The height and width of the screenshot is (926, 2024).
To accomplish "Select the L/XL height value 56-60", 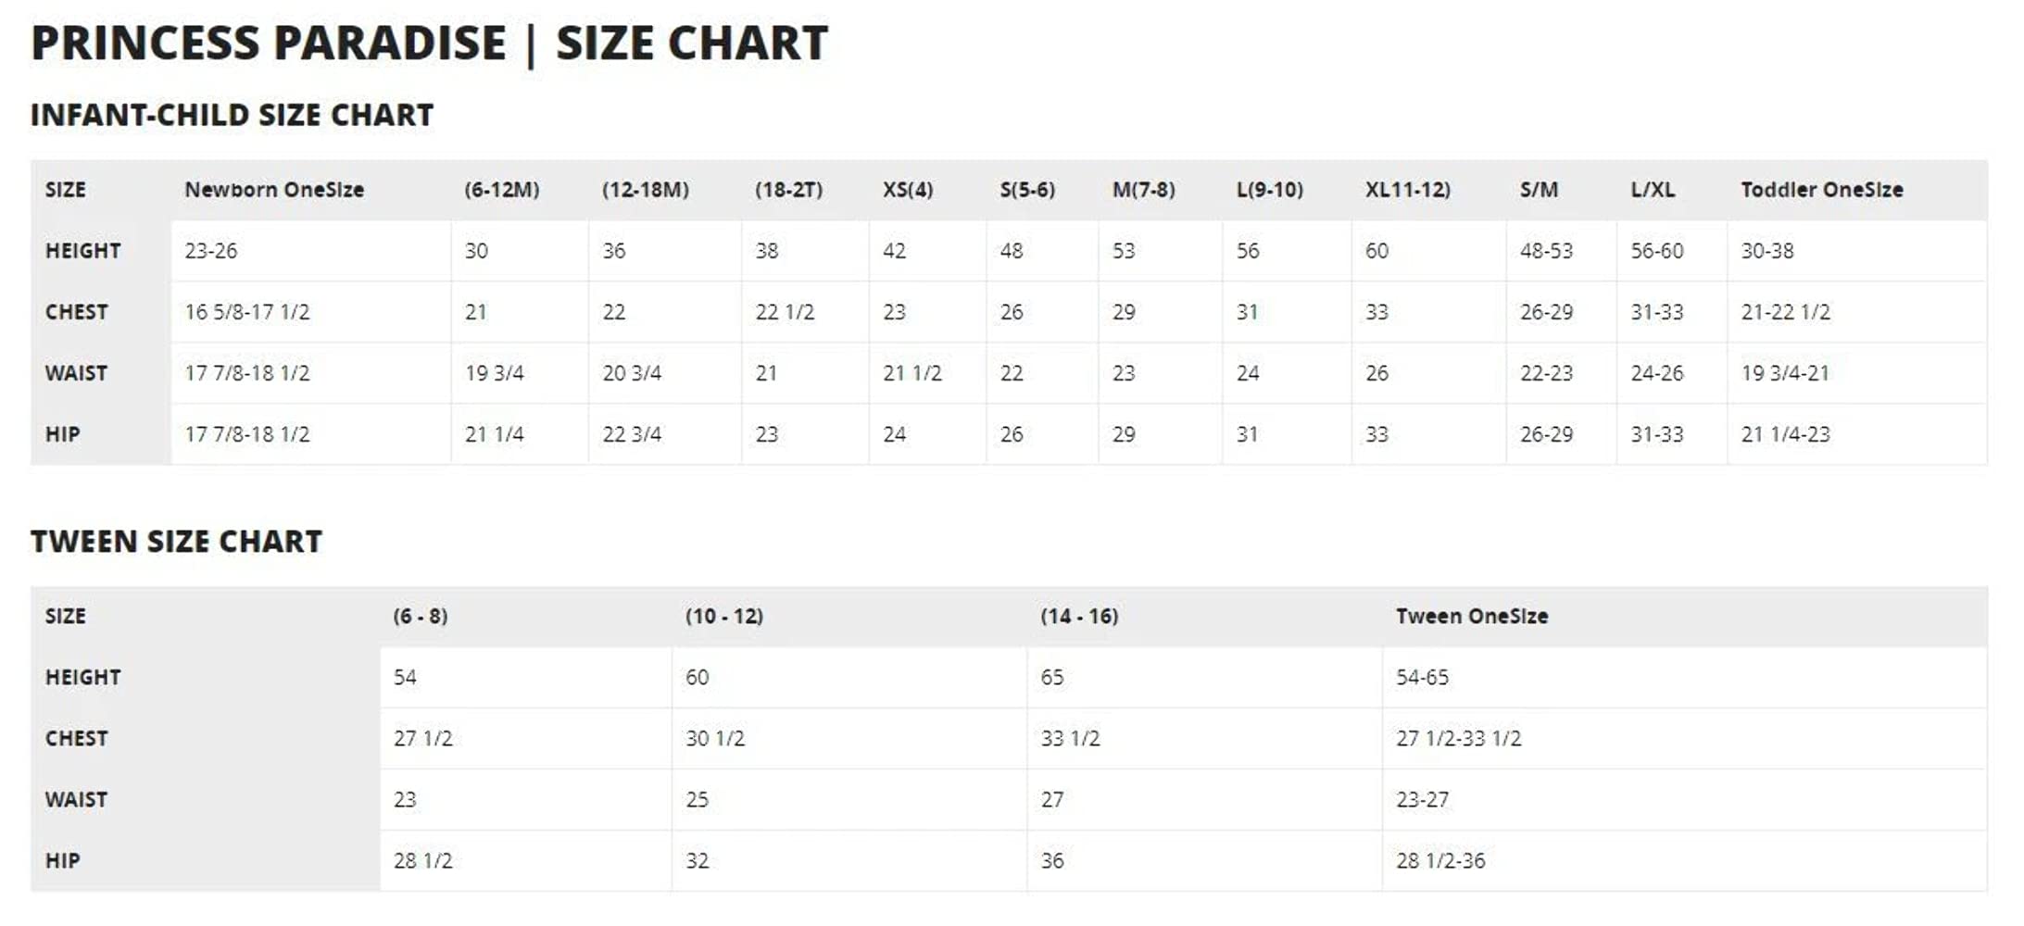I will [1656, 251].
